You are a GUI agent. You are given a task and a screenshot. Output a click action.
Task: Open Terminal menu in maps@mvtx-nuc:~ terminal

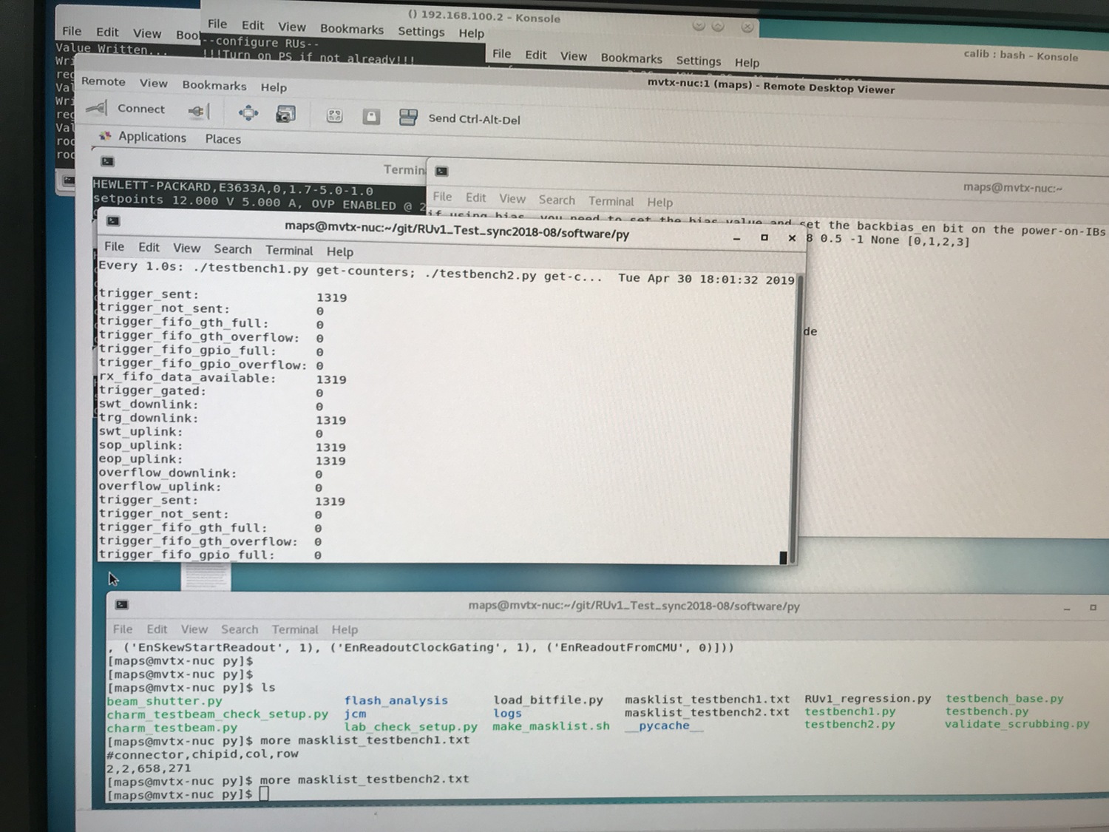(x=611, y=201)
